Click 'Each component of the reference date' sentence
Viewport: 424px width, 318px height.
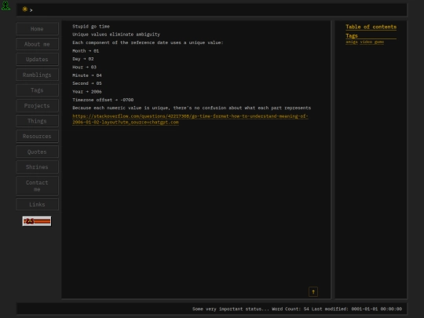pyautogui.click(x=148, y=42)
